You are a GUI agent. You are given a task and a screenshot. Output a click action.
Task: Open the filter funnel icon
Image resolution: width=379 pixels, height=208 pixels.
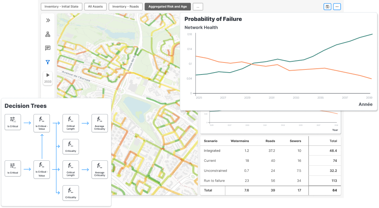click(48, 62)
